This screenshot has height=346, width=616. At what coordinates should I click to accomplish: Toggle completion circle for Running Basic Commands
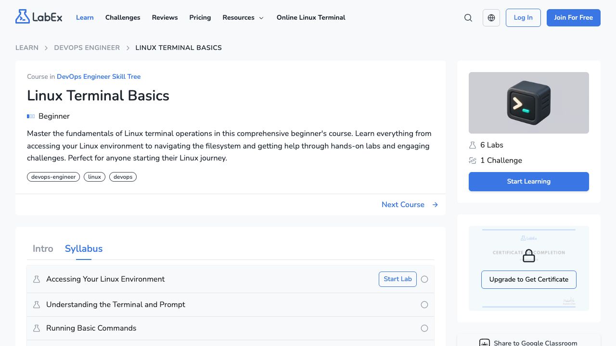tap(424, 328)
